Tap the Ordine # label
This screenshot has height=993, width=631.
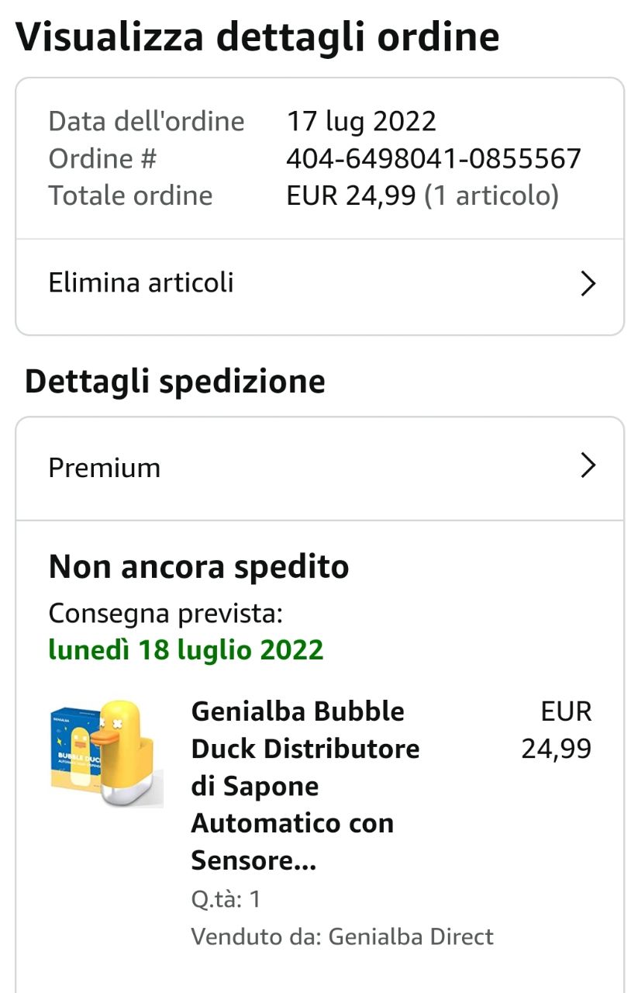(102, 158)
